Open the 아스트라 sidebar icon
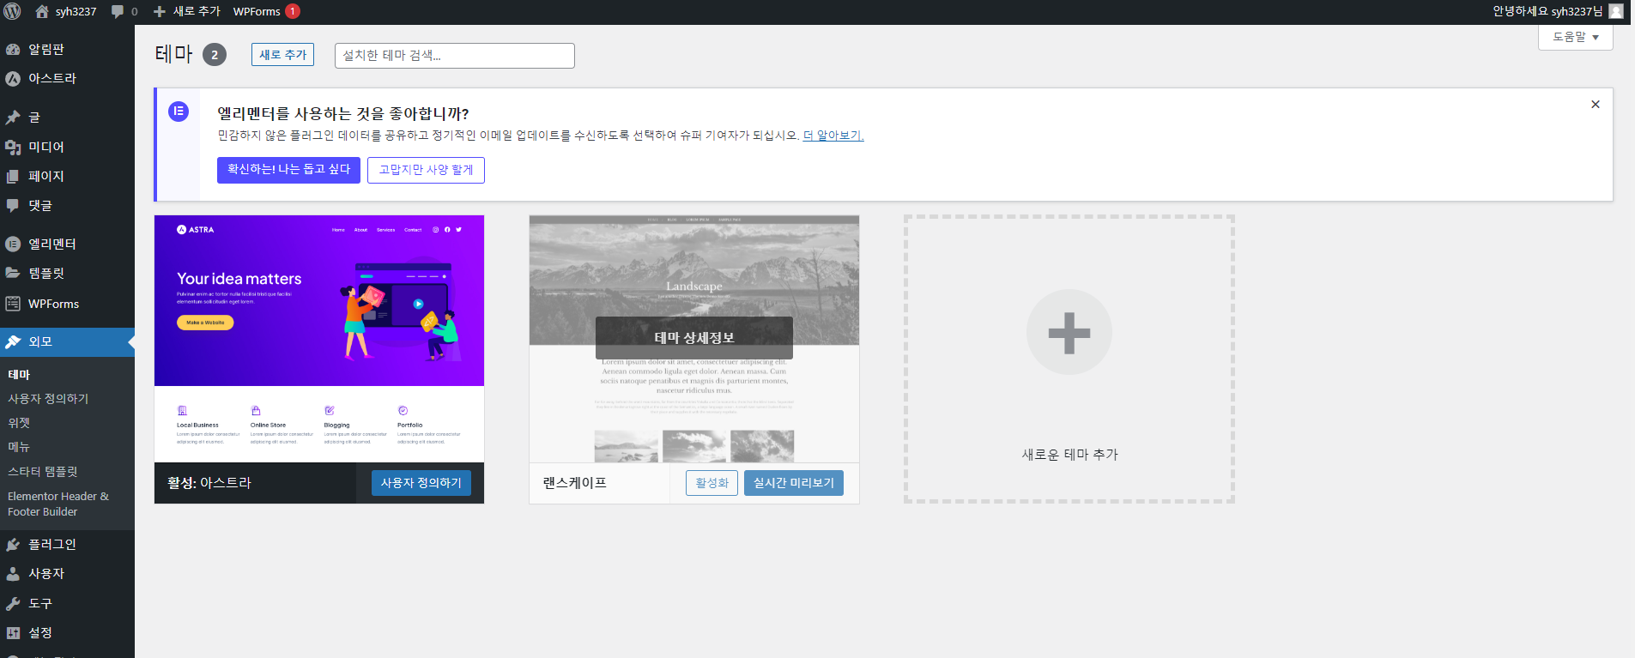This screenshot has height=658, width=1635. (13, 78)
